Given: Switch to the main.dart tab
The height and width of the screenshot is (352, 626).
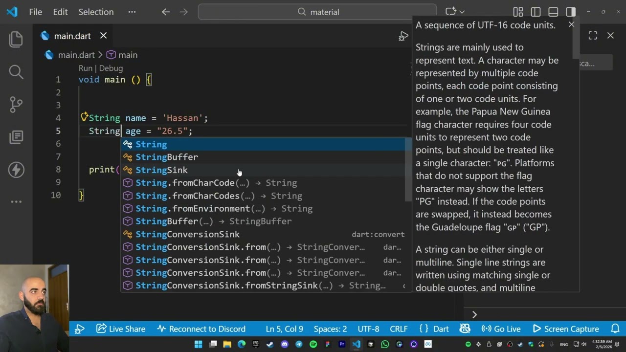Looking at the screenshot, I should [72, 36].
